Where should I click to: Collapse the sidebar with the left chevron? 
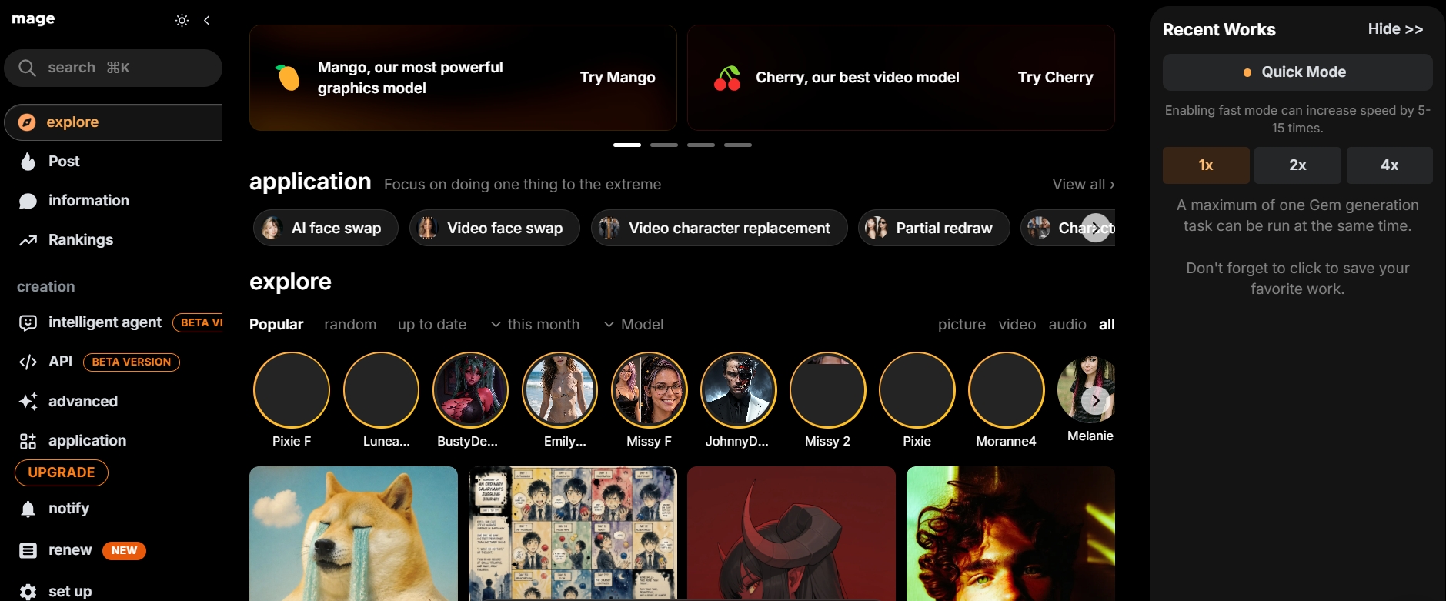click(x=207, y=21)
